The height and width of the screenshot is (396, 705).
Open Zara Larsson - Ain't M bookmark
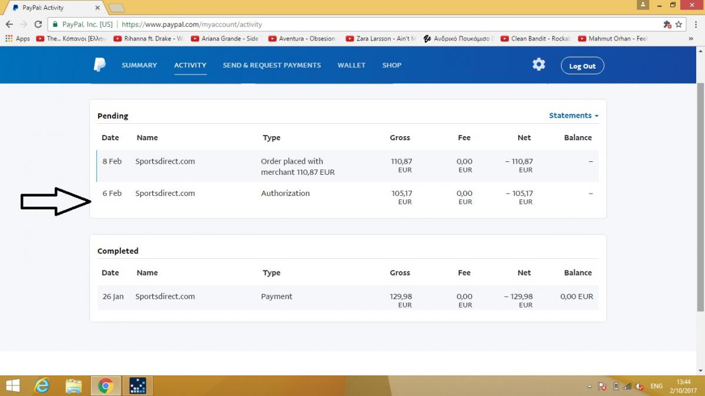381,39
